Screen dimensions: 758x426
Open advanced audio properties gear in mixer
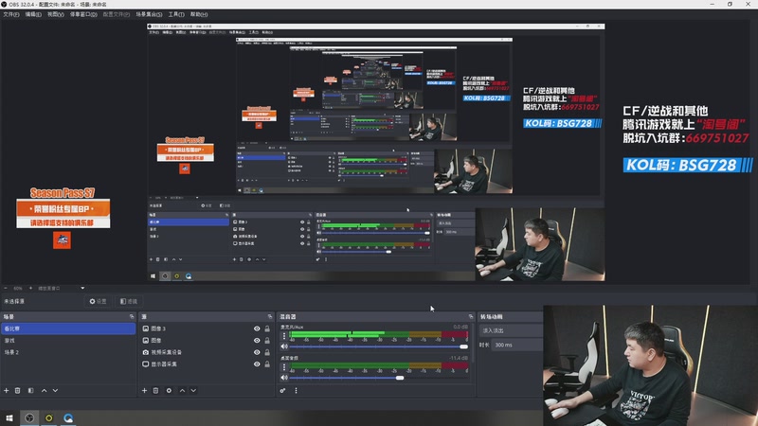(x=282, y=390)
